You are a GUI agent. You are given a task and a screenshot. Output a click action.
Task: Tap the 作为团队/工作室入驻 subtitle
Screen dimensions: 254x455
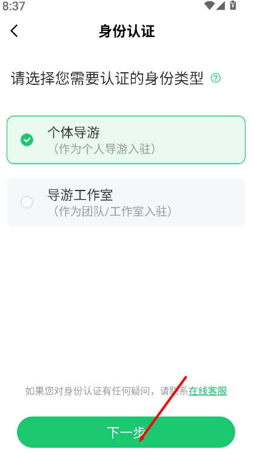point(112,211)
